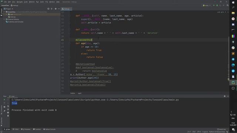Viewport: 237px width, 133px height.
Task: Click expand-all icon in Project panel header
Action: pyautogui.click(x=52, y=9)
